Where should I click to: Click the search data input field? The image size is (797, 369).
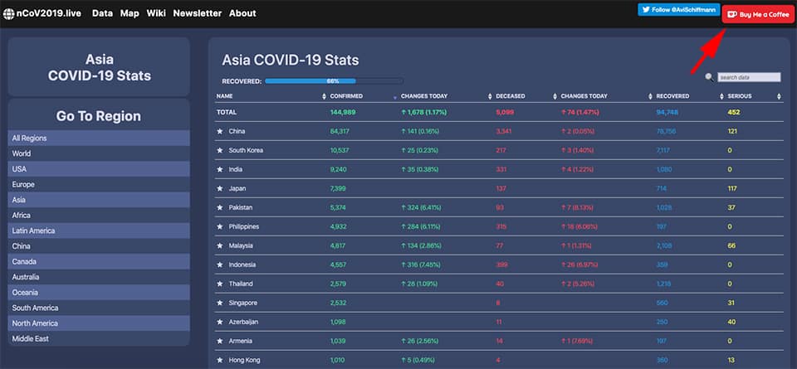tap(749, 77)
